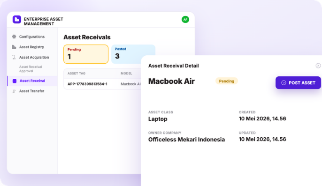Click the Asset Acquisition sidebar icon
322x186 pixels.
(14, 57)
